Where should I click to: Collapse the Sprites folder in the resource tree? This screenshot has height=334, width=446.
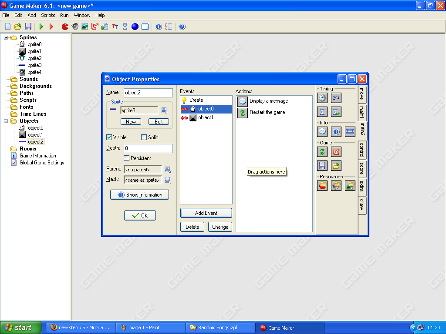(6, 37)
